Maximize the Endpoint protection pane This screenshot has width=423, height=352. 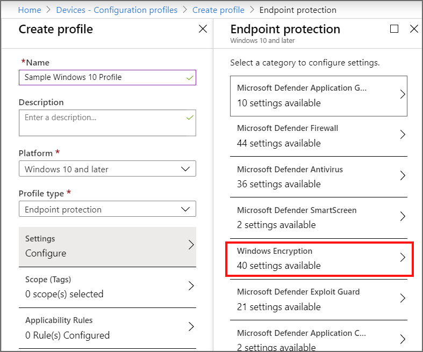(394, 29)
